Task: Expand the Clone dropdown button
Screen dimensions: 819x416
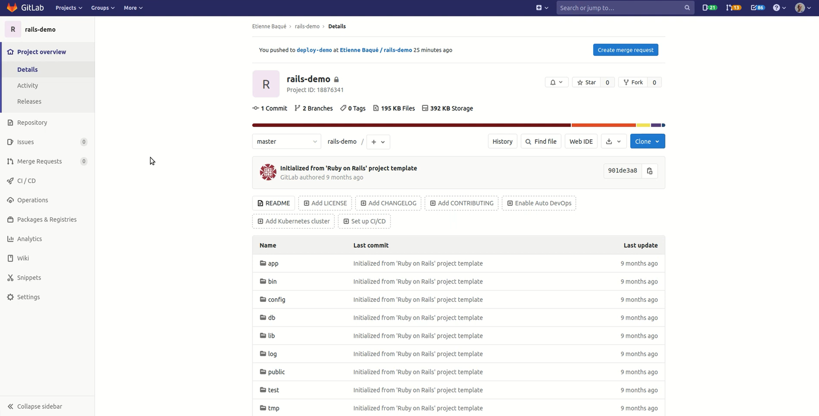Action: (x=647, y=142)
